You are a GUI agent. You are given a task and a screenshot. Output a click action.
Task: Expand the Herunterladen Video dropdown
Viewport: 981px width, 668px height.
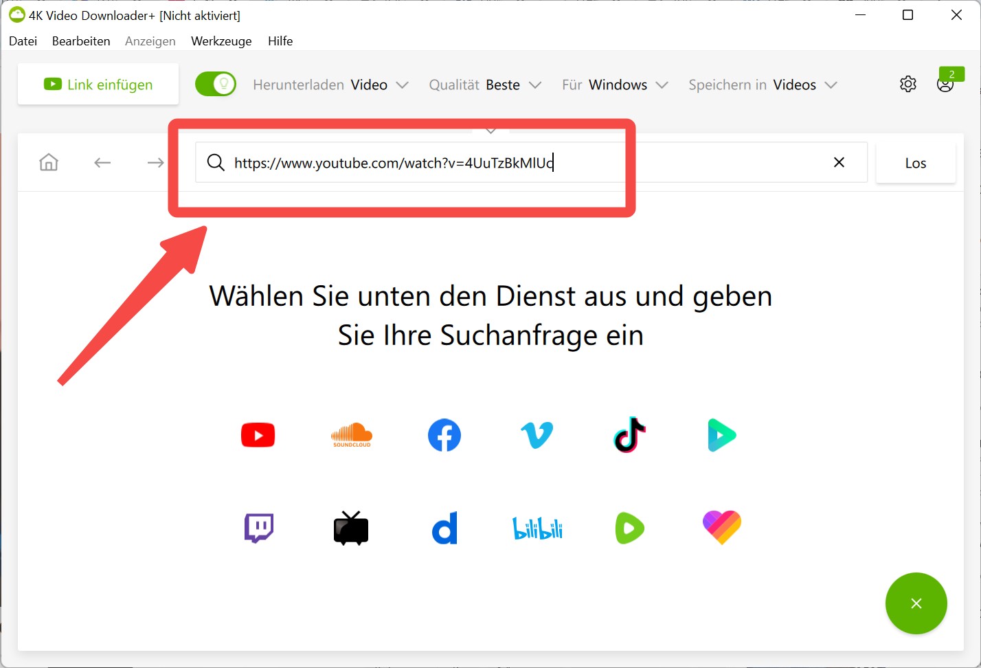(x=331, y=85)
